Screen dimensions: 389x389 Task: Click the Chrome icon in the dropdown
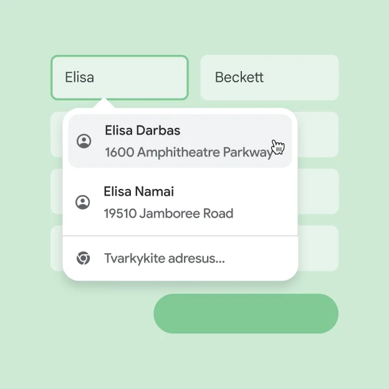(82, 258)
